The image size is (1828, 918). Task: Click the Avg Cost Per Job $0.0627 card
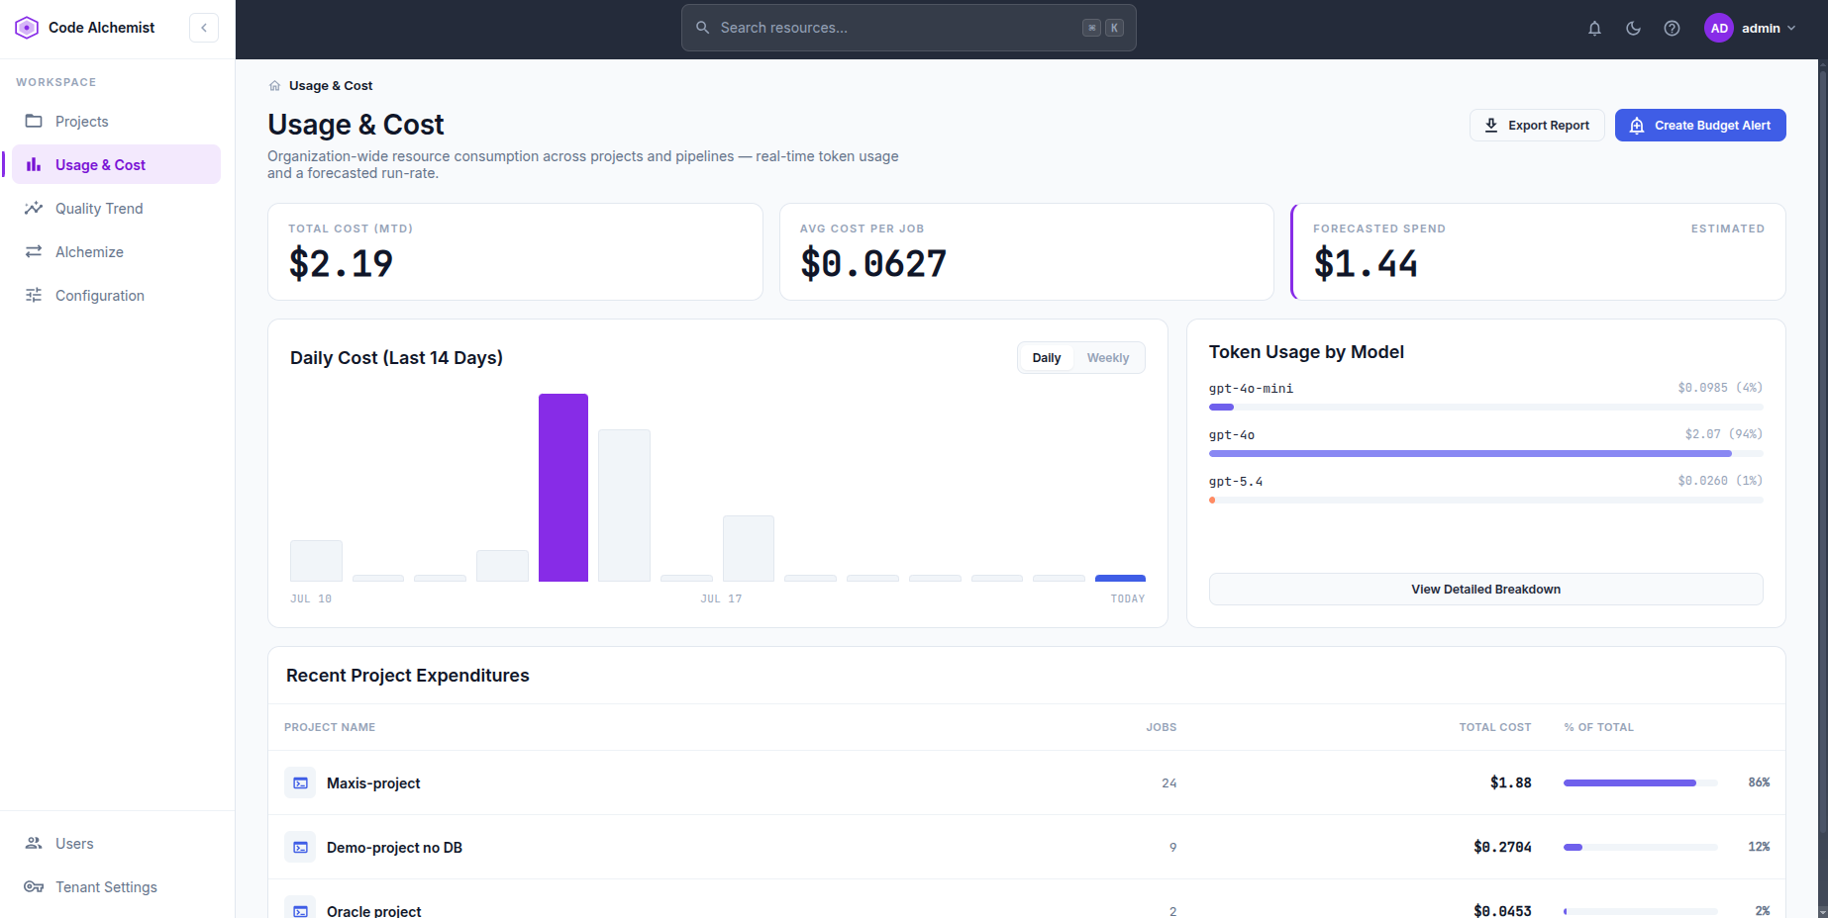(1026, 251)
